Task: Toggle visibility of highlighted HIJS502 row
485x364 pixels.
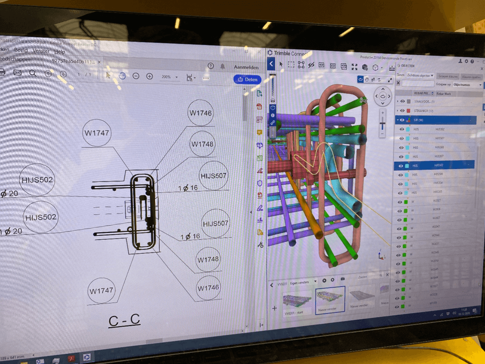Action: pyautogui.click(x=401, y=166)
